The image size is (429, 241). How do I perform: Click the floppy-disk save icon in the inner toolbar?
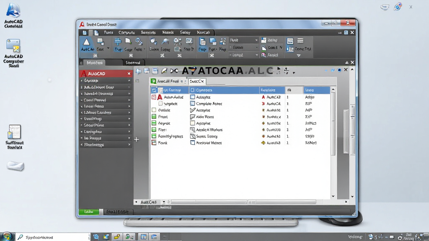point(155,71)
